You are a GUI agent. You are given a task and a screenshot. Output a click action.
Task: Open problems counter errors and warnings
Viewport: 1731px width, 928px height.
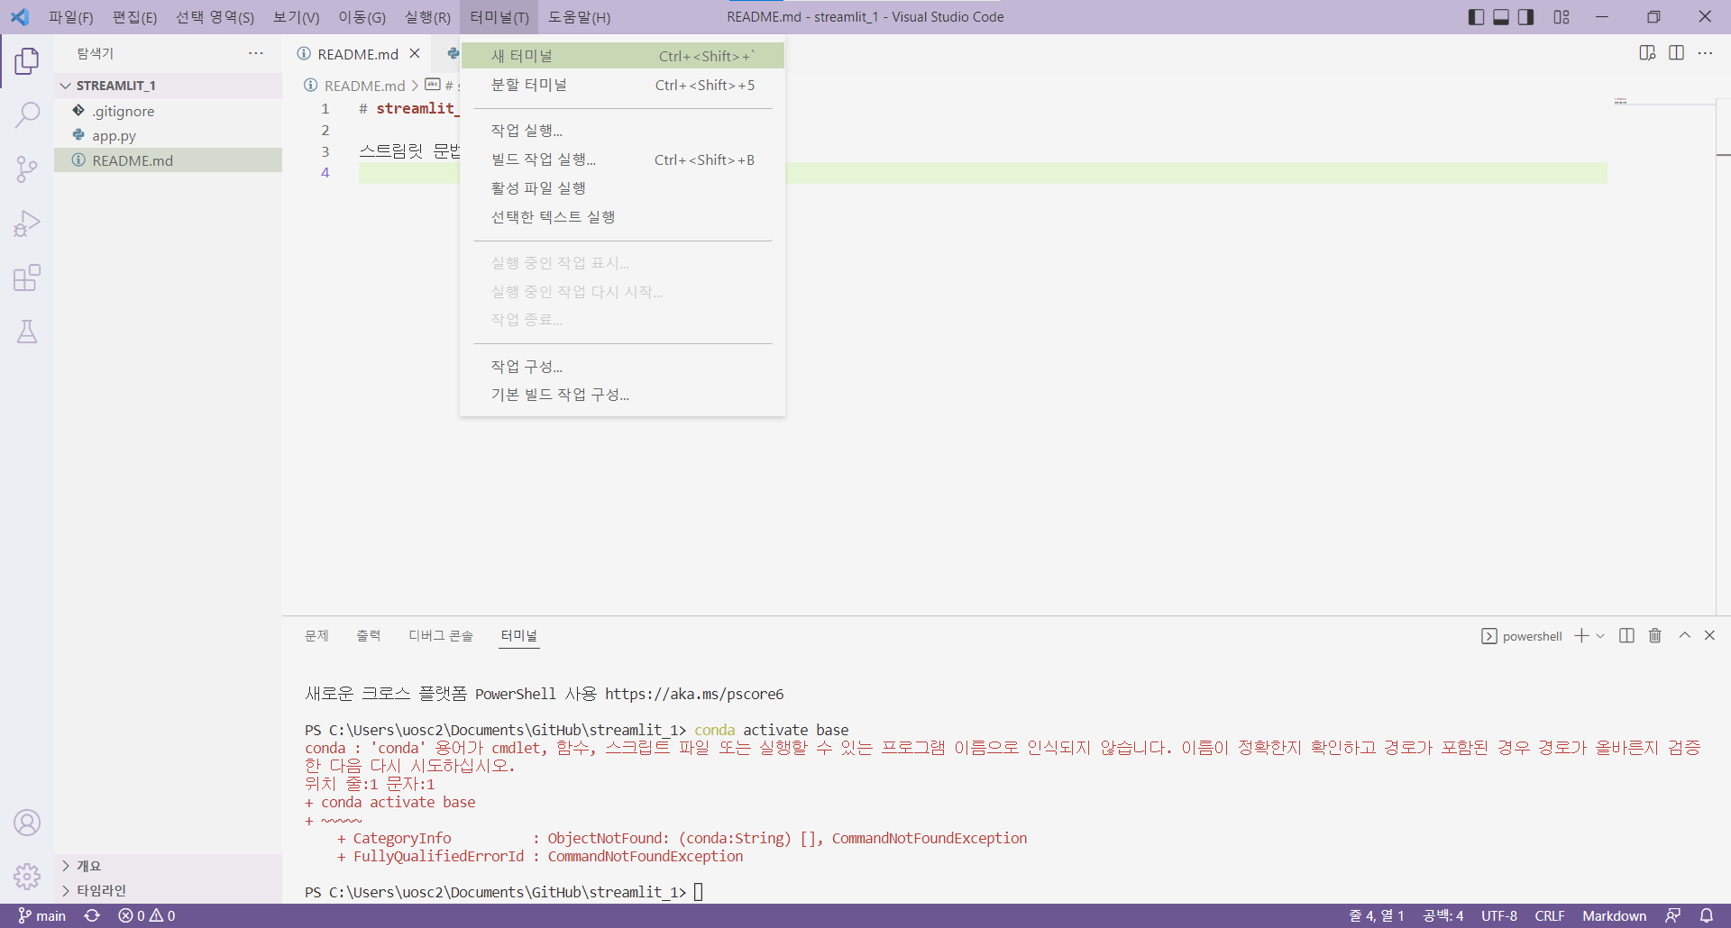coord(147,915)
